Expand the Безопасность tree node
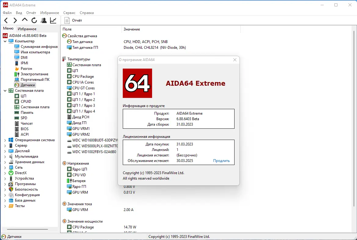 (x=5, y=190)
